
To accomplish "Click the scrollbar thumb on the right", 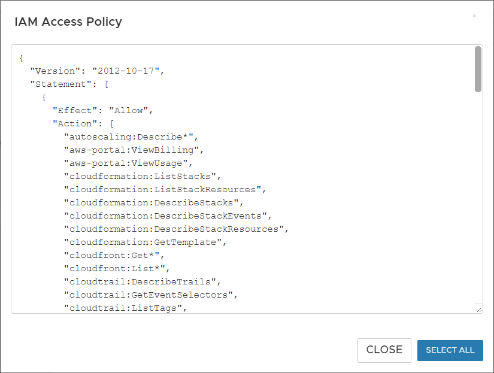I will [477, 69].
